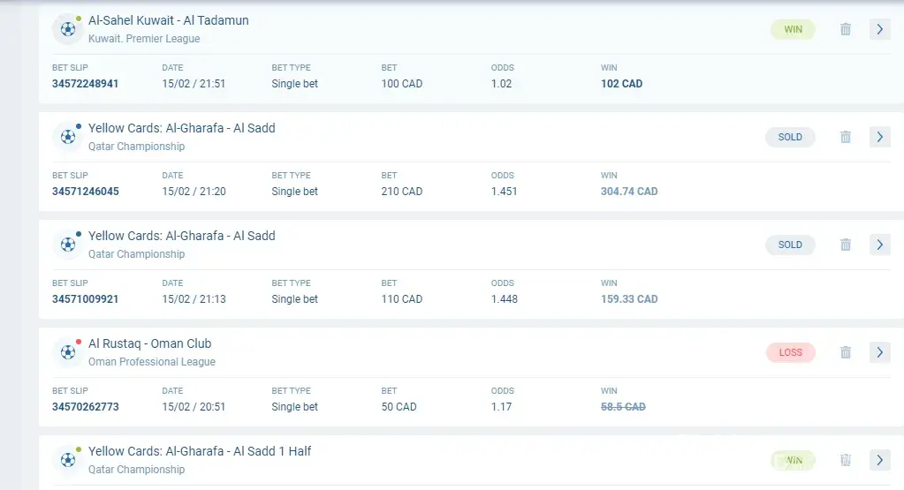Expand details for bet slip 34571246045
Image resolution: width=904 pixels, height=490 pixels.
(x=879, y=137)
